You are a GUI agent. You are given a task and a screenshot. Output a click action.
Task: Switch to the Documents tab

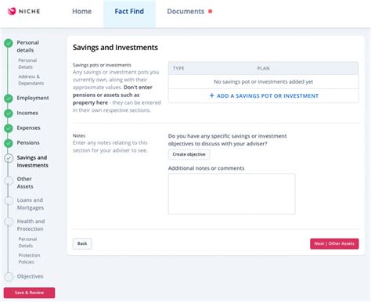click(x=185, y=12)
